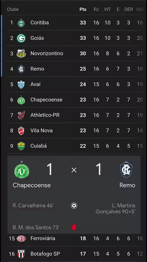Screen dimensions: 147x262
Task: Click the VIT column header
Action: (107, 9)
